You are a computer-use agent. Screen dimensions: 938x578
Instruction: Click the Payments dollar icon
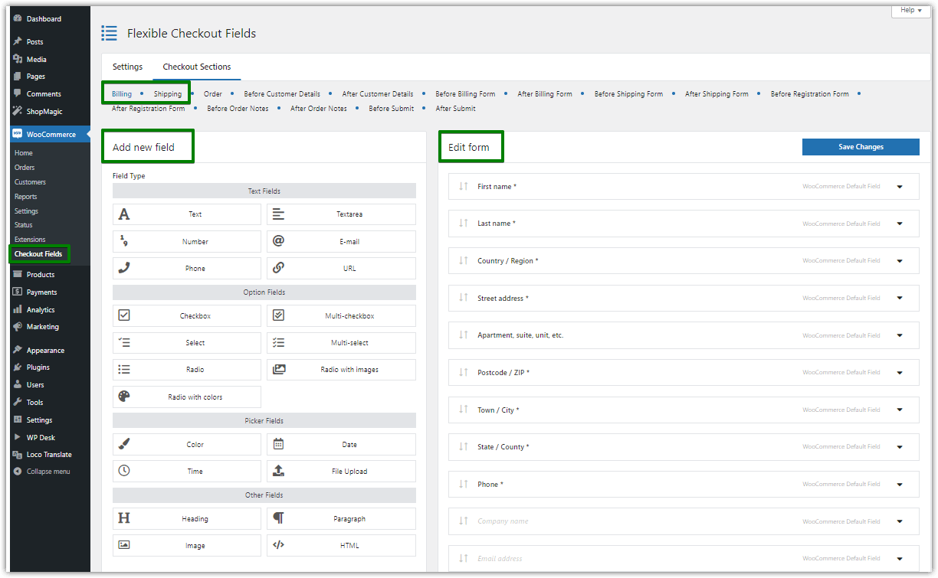click(18, 292)
